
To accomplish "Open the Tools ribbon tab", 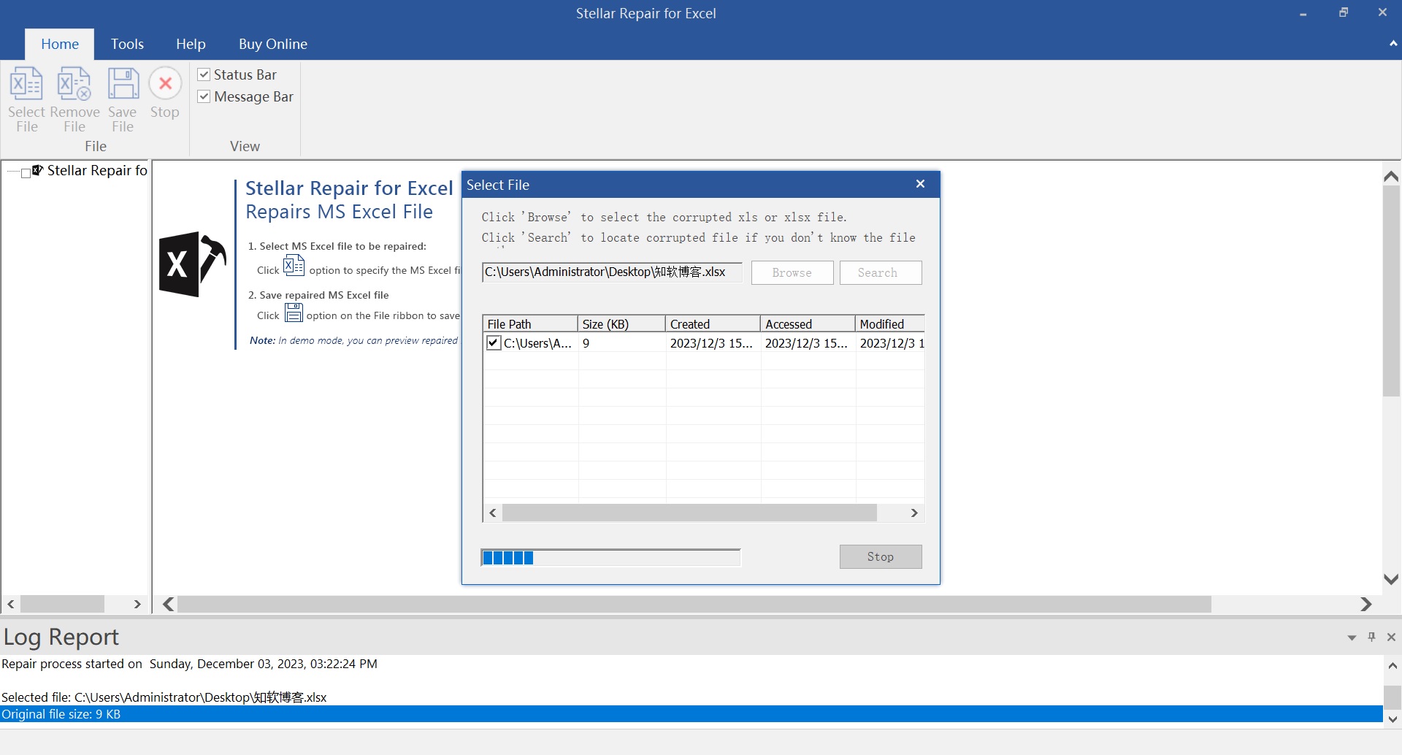I will click(127, 44).
